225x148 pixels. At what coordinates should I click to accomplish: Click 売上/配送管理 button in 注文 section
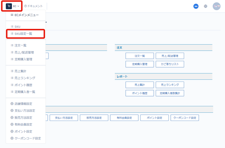click(x=170, y=56)
